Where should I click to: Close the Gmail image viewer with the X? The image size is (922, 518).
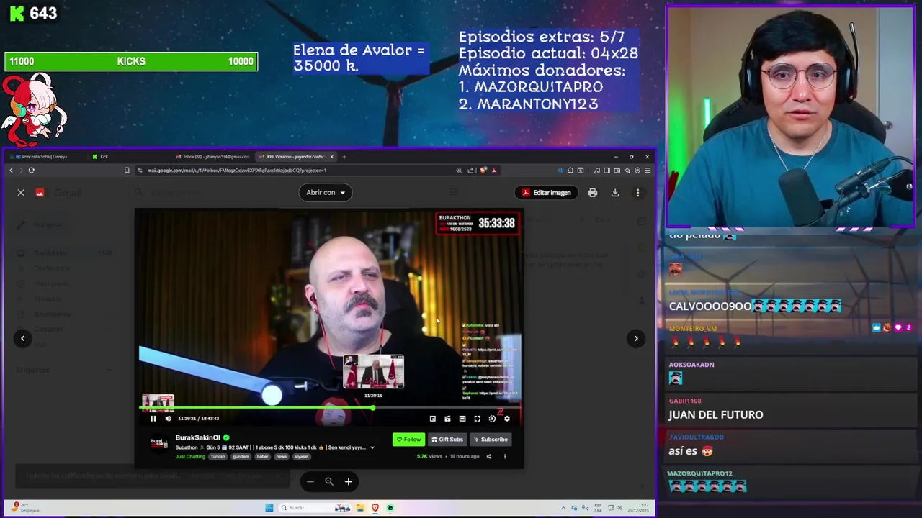pyautogui.click(x=21, y=192)
